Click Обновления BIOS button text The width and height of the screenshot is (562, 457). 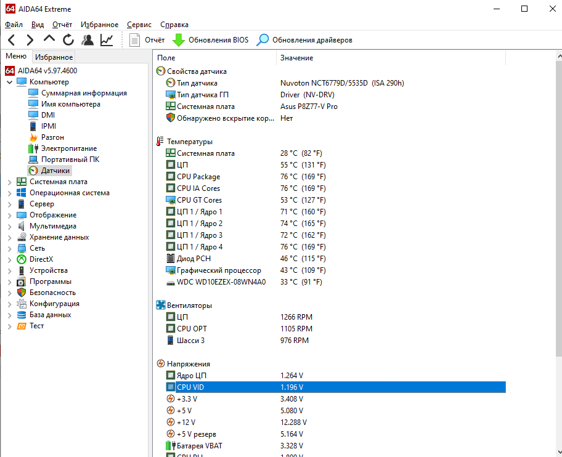(x=219, y=40)
